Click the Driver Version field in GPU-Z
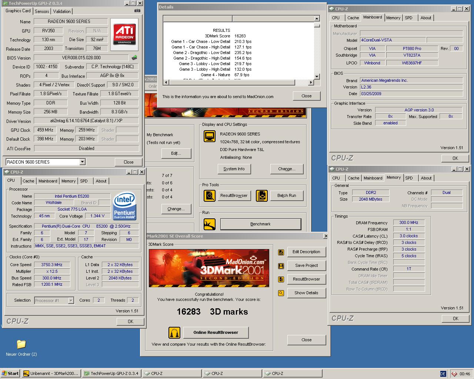Viewport: 474px width, 379px height. pyautogui.click(x=86, y=121)
